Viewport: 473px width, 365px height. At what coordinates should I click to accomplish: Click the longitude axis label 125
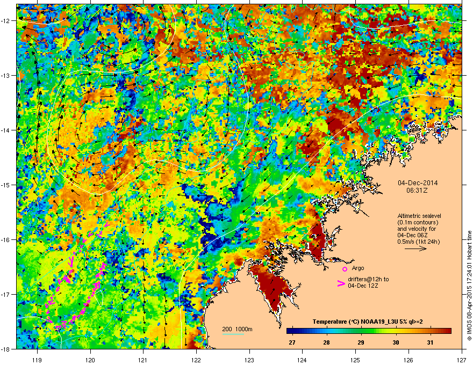(x=355, y=360)
